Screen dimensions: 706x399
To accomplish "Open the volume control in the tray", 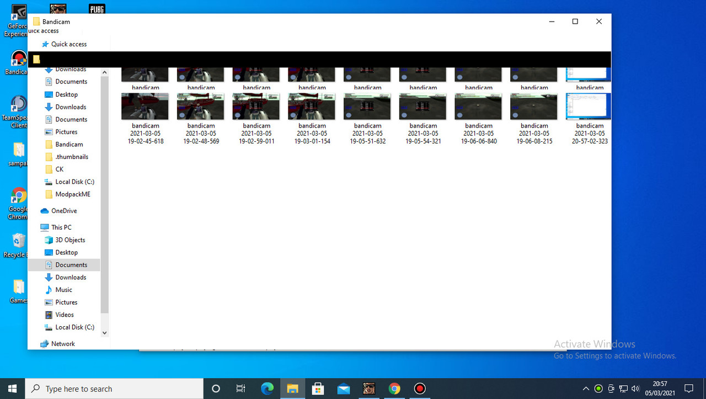I will click(x=635, y=389).
